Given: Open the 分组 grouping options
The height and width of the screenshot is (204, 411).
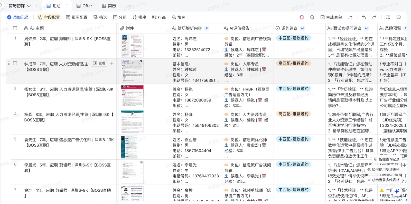Looking at the screenshot, I should tap(120, 17).
